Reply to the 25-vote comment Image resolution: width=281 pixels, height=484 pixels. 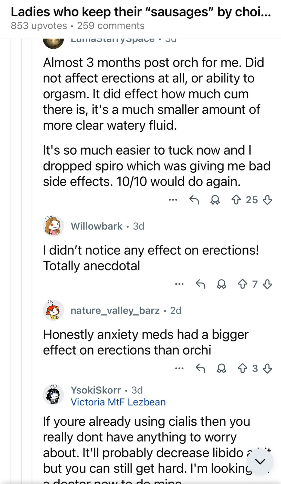[x=194, y=200]
